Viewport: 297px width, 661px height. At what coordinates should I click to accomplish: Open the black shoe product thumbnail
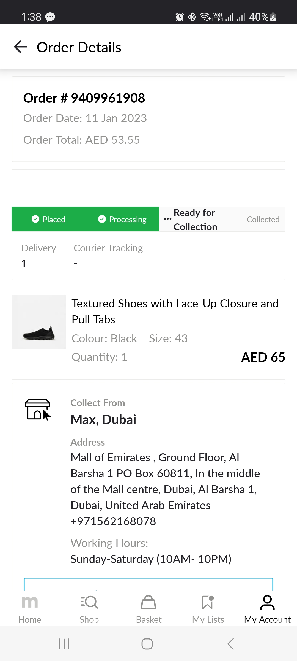(x=38, y=322)
